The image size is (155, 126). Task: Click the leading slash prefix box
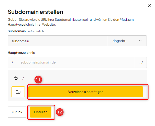tap(12, 62)
